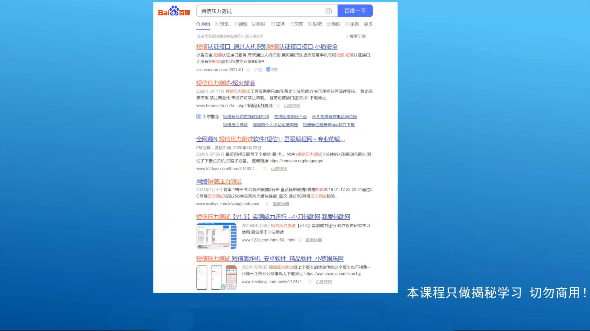The height and width of the screenshot is (331, 590).
Task: Switch to the 视频 tab
Action: point(241,24)
